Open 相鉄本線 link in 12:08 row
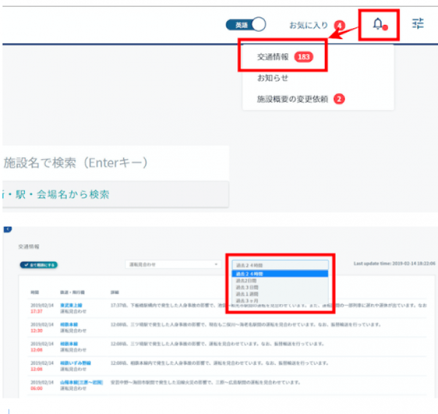The width and height of the screenshot is (438, 414). pos(69,344)
